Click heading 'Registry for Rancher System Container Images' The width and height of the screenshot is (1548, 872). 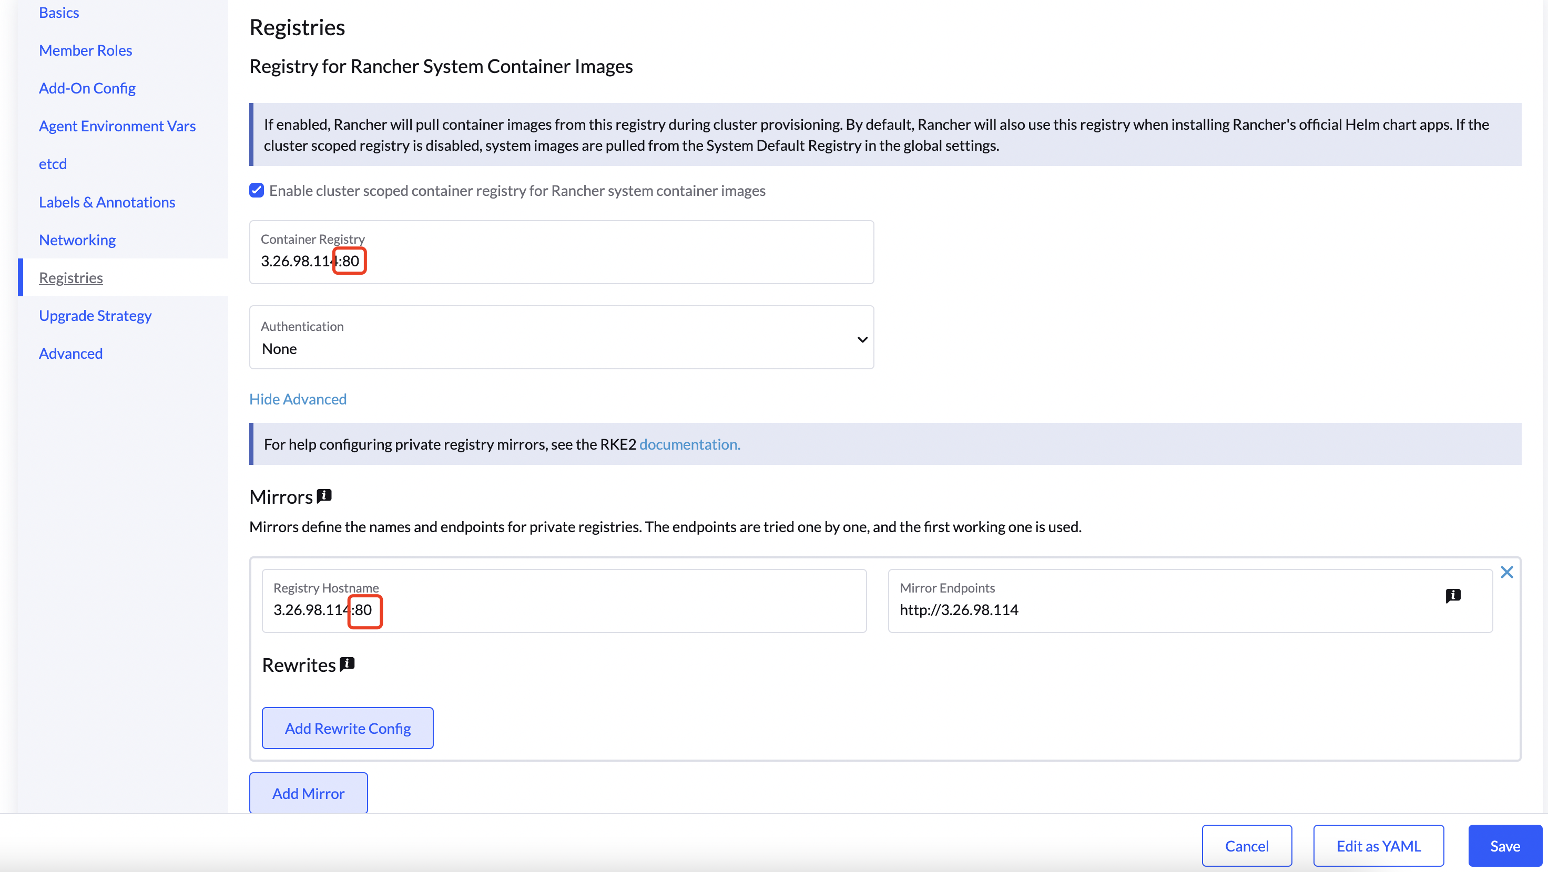pos(441,66)
